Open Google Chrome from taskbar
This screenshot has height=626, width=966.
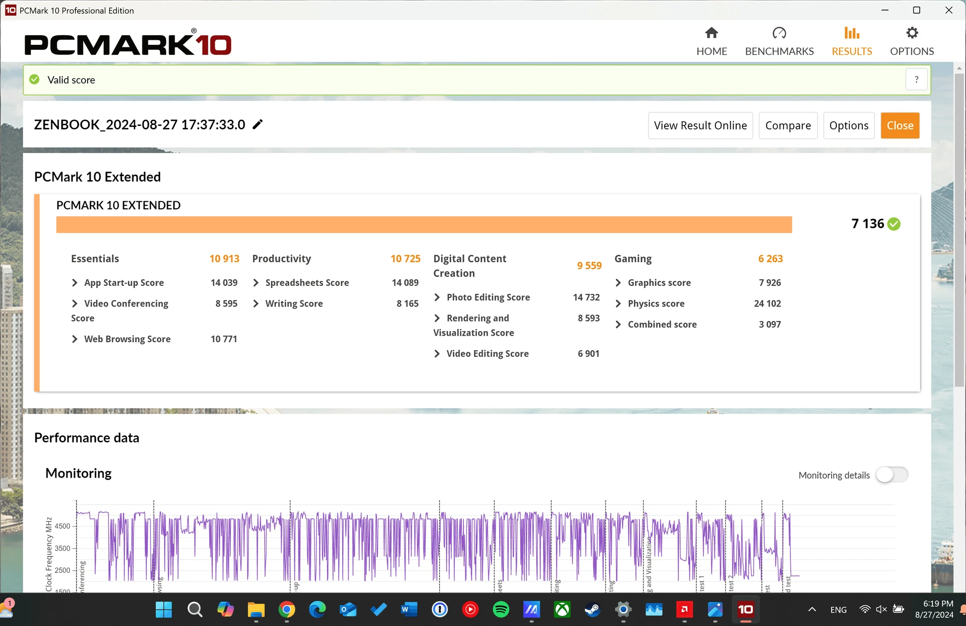tap(287, 610)
